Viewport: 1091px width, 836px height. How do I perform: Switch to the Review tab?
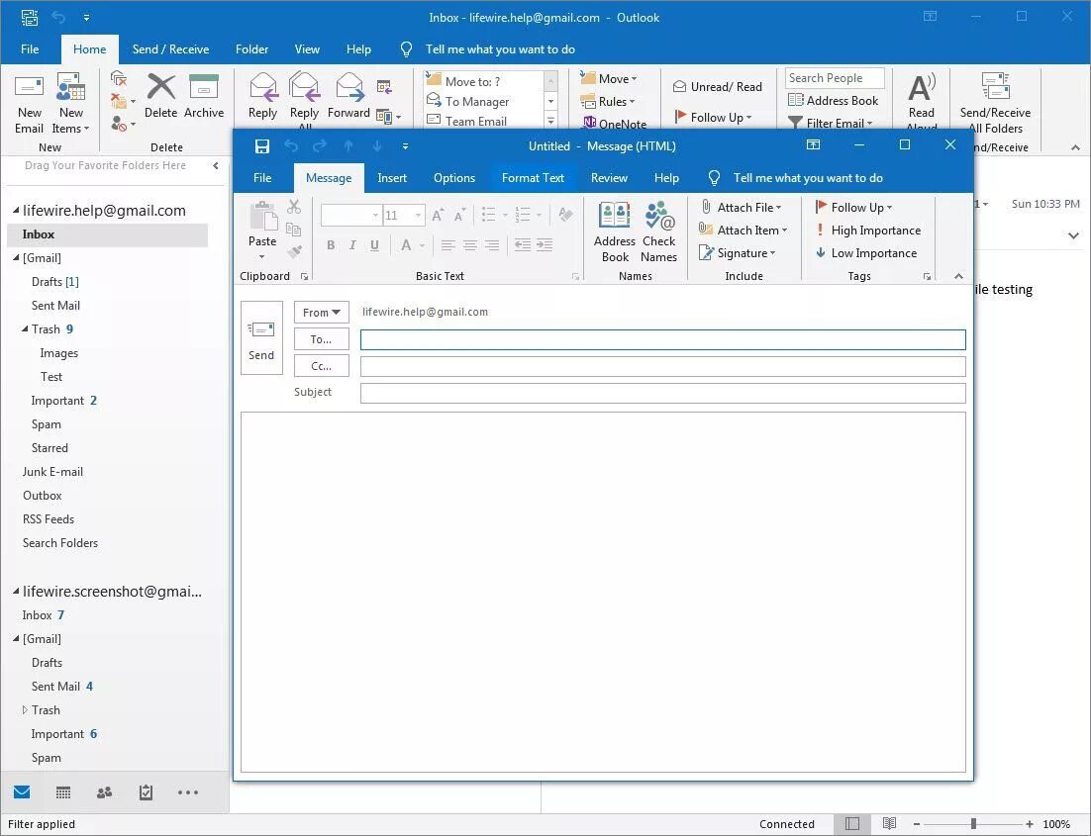609,178
